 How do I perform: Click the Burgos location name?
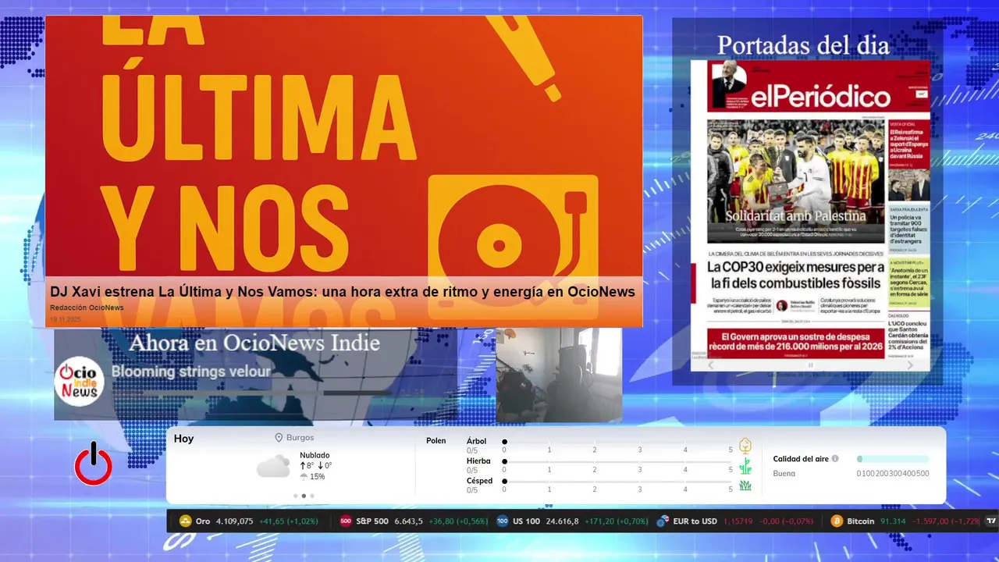click(x=300, y=438)
